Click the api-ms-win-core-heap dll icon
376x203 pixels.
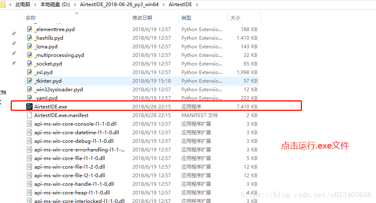(x=29, y=193)
